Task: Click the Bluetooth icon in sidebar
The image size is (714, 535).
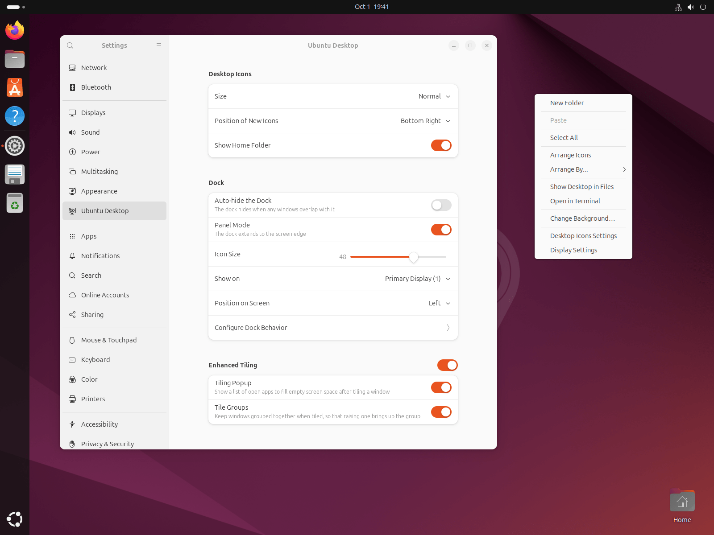Action: [x=72, y=87]
